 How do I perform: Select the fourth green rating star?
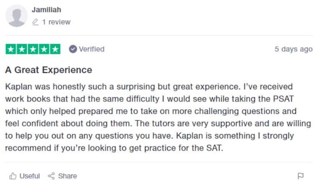pos(44,49)
